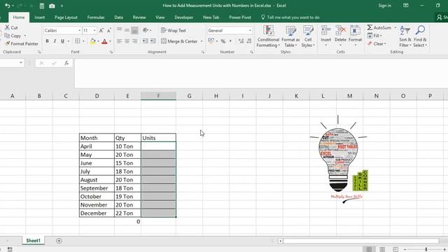The image size is (448, 252).
Task: Click Sign in at top right
Action: click(x=384, y=6)
